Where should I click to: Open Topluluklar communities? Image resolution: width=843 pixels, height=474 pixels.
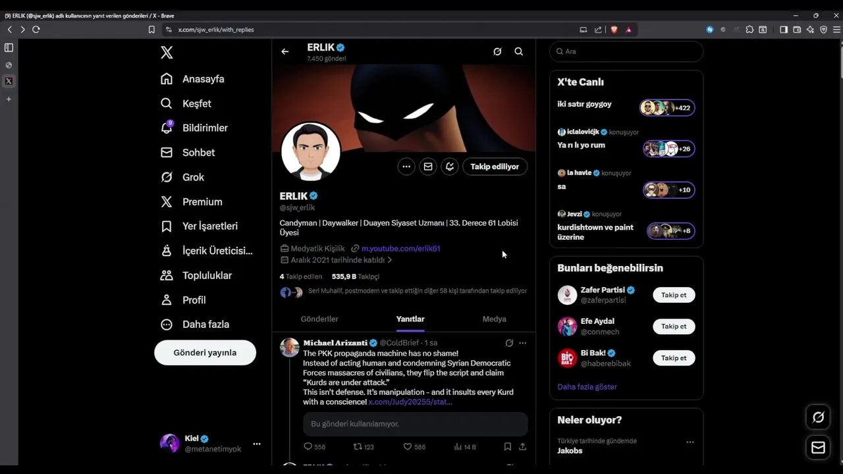196,275
